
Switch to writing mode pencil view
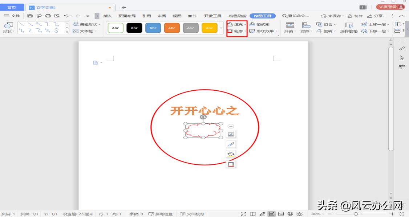(x=262, y=214)
